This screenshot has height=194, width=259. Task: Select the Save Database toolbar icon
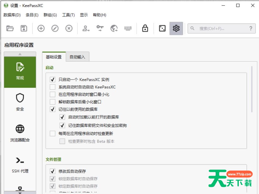[24, 29]
